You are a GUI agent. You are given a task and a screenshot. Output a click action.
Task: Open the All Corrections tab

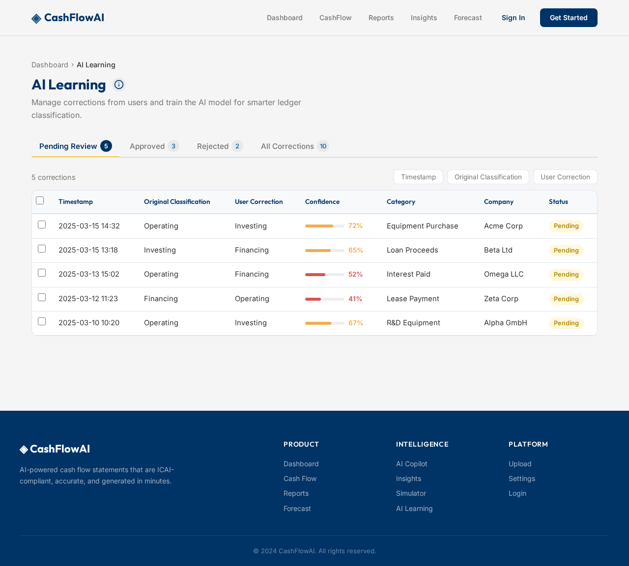(295, 146)
